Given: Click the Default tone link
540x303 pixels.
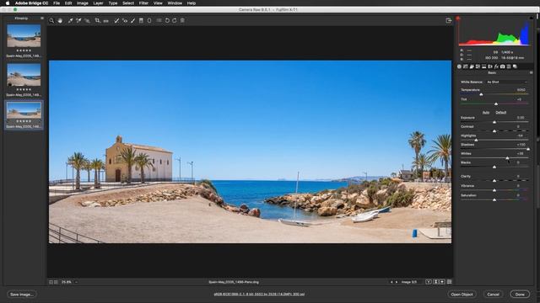Looking at the screenshot, I should tap(500, 112).
